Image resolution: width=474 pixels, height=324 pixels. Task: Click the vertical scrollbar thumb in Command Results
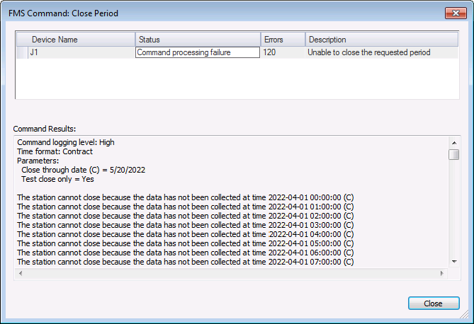pos(454,154)
